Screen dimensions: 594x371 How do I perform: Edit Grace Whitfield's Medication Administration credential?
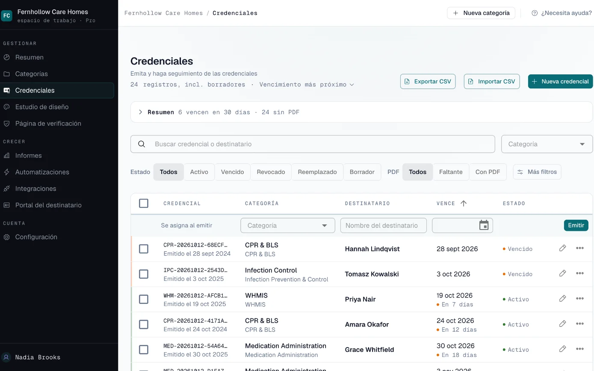pyautogui.click(x=562, y=349)
